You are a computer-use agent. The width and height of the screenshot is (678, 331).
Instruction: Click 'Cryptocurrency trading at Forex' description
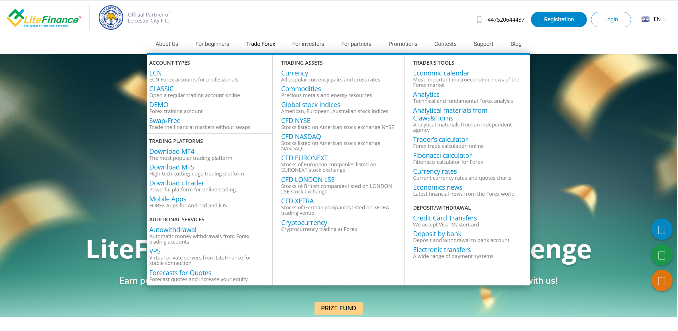tap(319, 229)
